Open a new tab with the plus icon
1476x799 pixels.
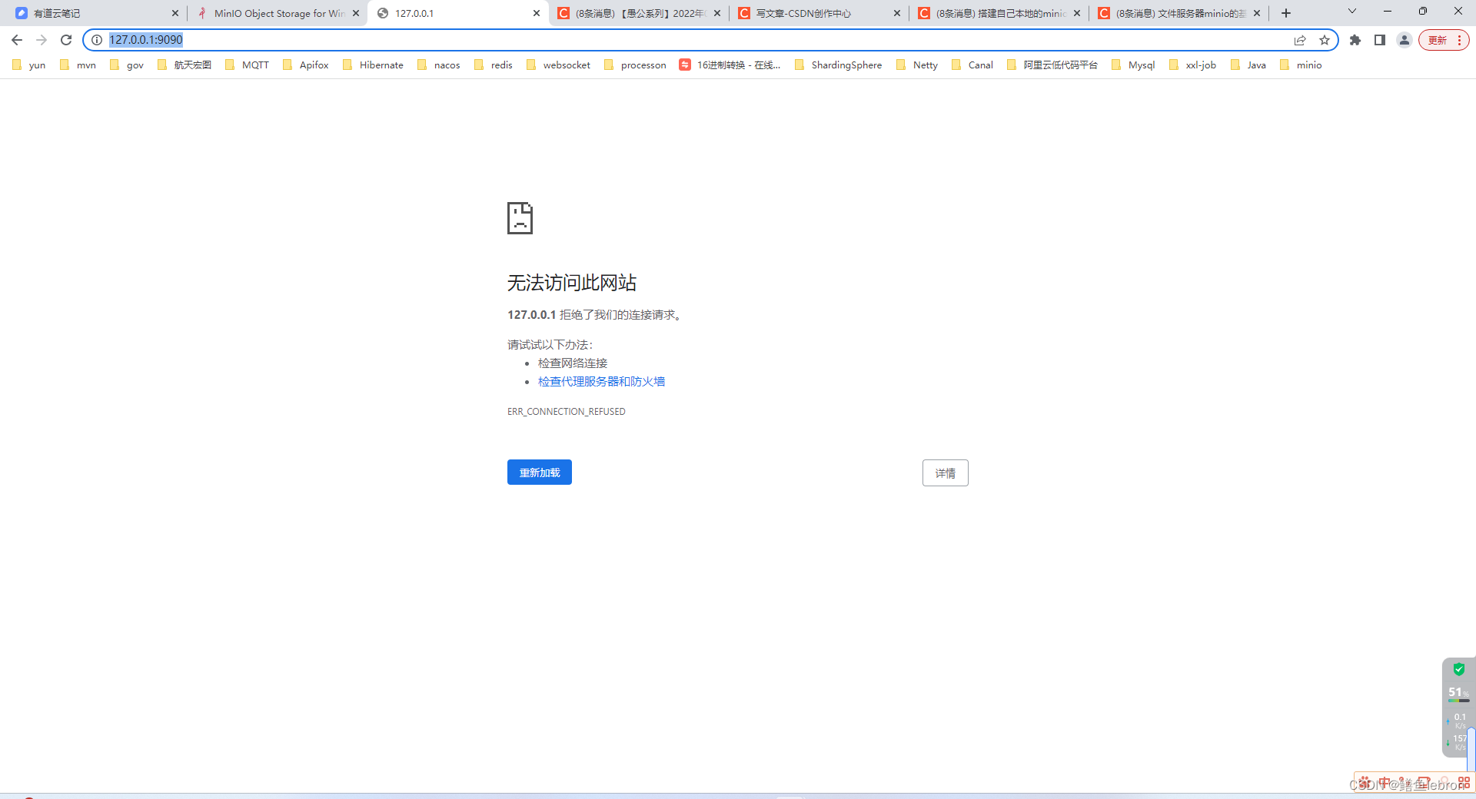[1285, 12]
